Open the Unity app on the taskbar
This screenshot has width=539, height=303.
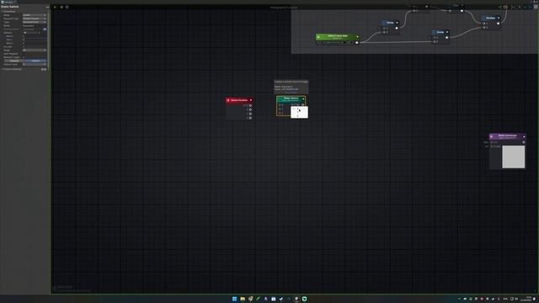(296, 299)
